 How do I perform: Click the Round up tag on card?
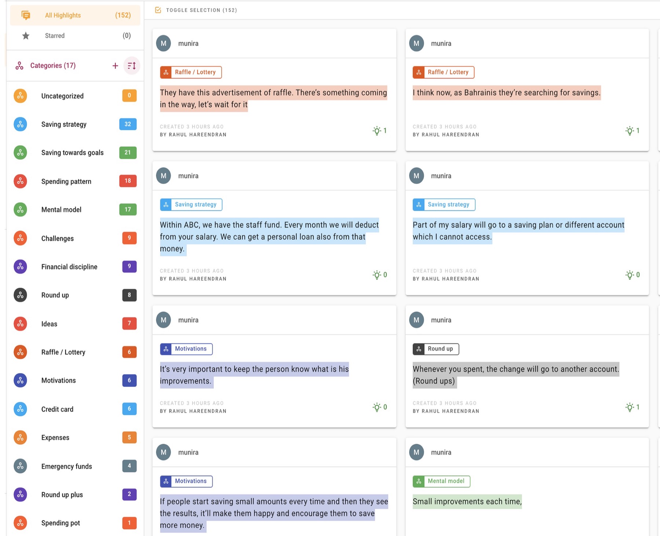pos(436,349)
